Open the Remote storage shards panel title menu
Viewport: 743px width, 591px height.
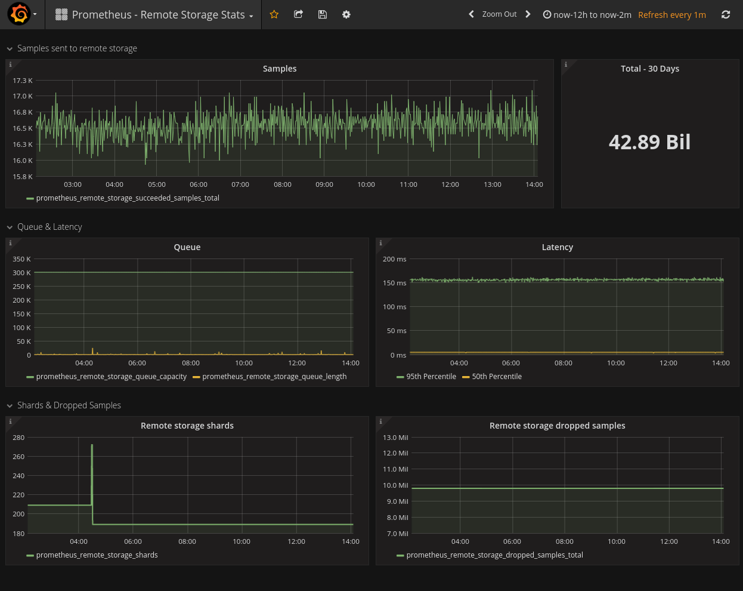187,426
